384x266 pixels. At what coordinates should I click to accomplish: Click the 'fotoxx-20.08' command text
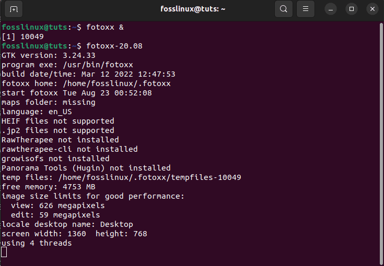tap(114, 46)
